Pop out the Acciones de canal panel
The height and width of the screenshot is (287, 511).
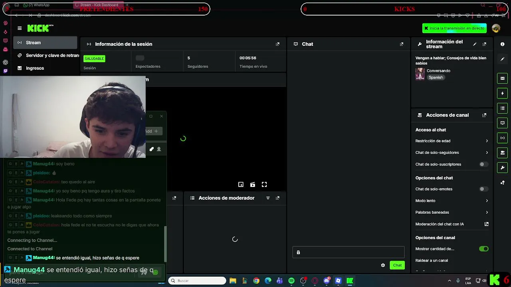point(484,115)
